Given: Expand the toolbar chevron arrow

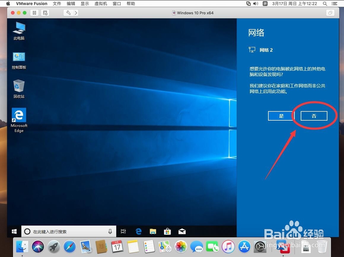Looking at the screenshot, I should [76, 13].
